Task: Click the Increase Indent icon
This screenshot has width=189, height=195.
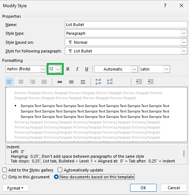Action: coord(150,82)
